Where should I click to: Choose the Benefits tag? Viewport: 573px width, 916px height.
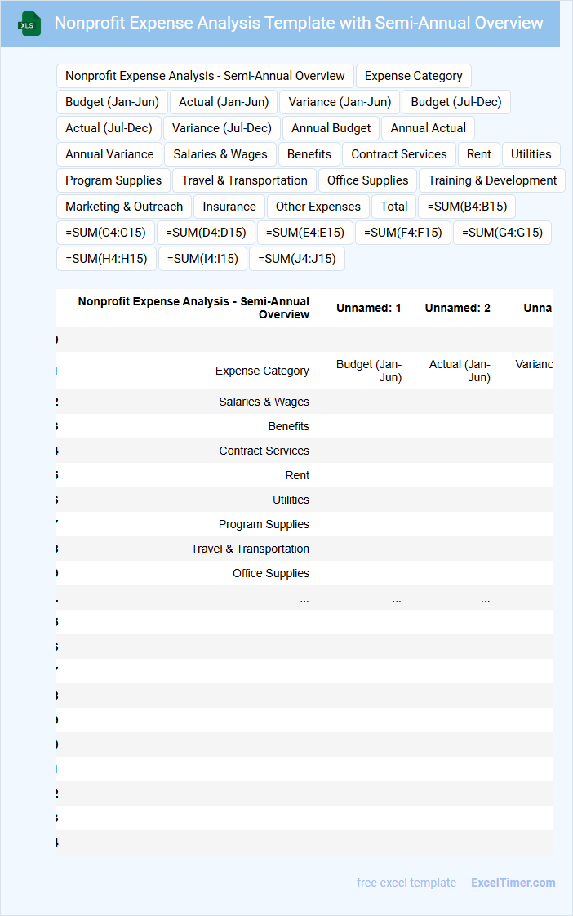tap(309, 154)
